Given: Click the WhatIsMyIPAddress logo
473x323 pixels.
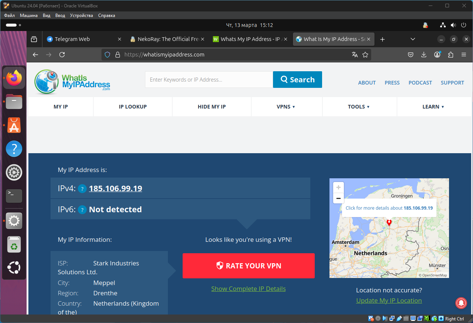Looking at the screenshot, I should (72, 82).
